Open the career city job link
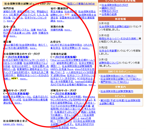 point(9,124)
